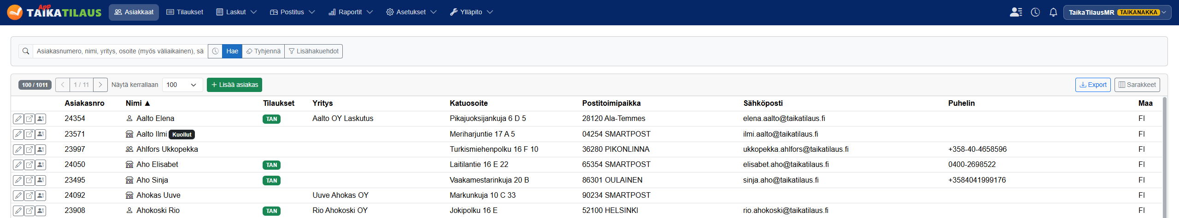Click the Hae search button

click(232, 51)
